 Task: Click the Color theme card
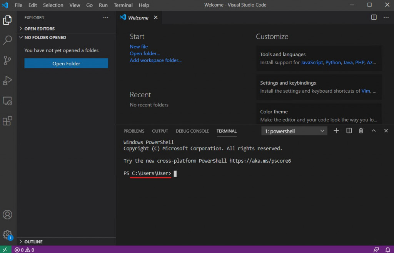[319, 113]
